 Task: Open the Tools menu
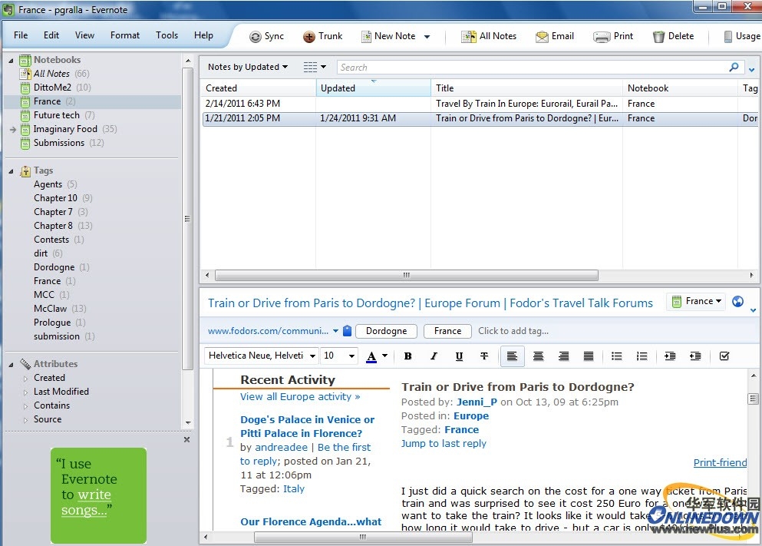pyautogui.click(x=167, y=35)
